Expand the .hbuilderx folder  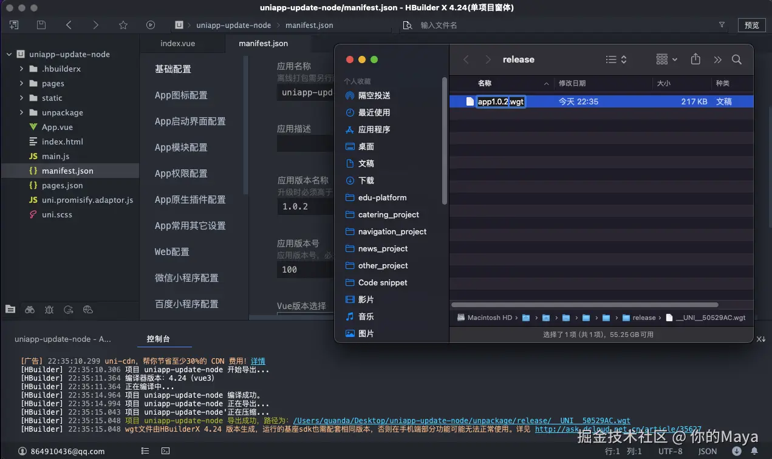coord(21,69)
